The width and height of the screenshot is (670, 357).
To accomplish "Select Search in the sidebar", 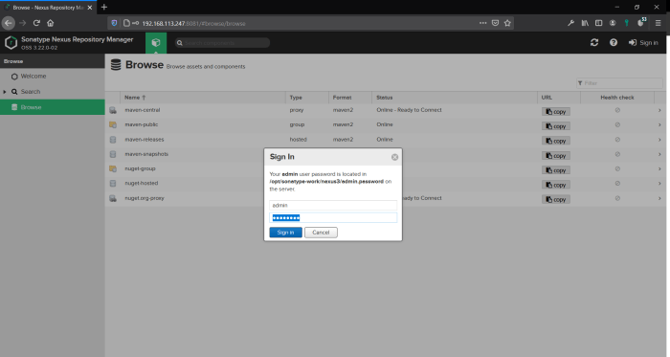I will (30, 92).
